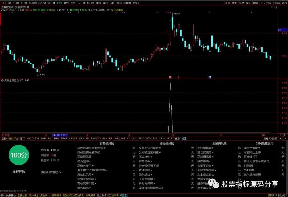Select the 45日线 period
Screen dimensions: 288x197
pyautogui.click(x=91, y=3)
